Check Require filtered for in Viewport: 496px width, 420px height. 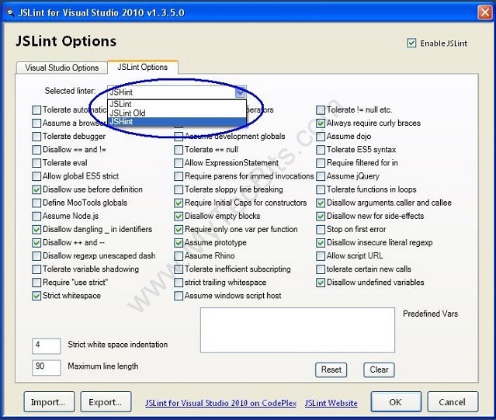[x=321, y=163]
